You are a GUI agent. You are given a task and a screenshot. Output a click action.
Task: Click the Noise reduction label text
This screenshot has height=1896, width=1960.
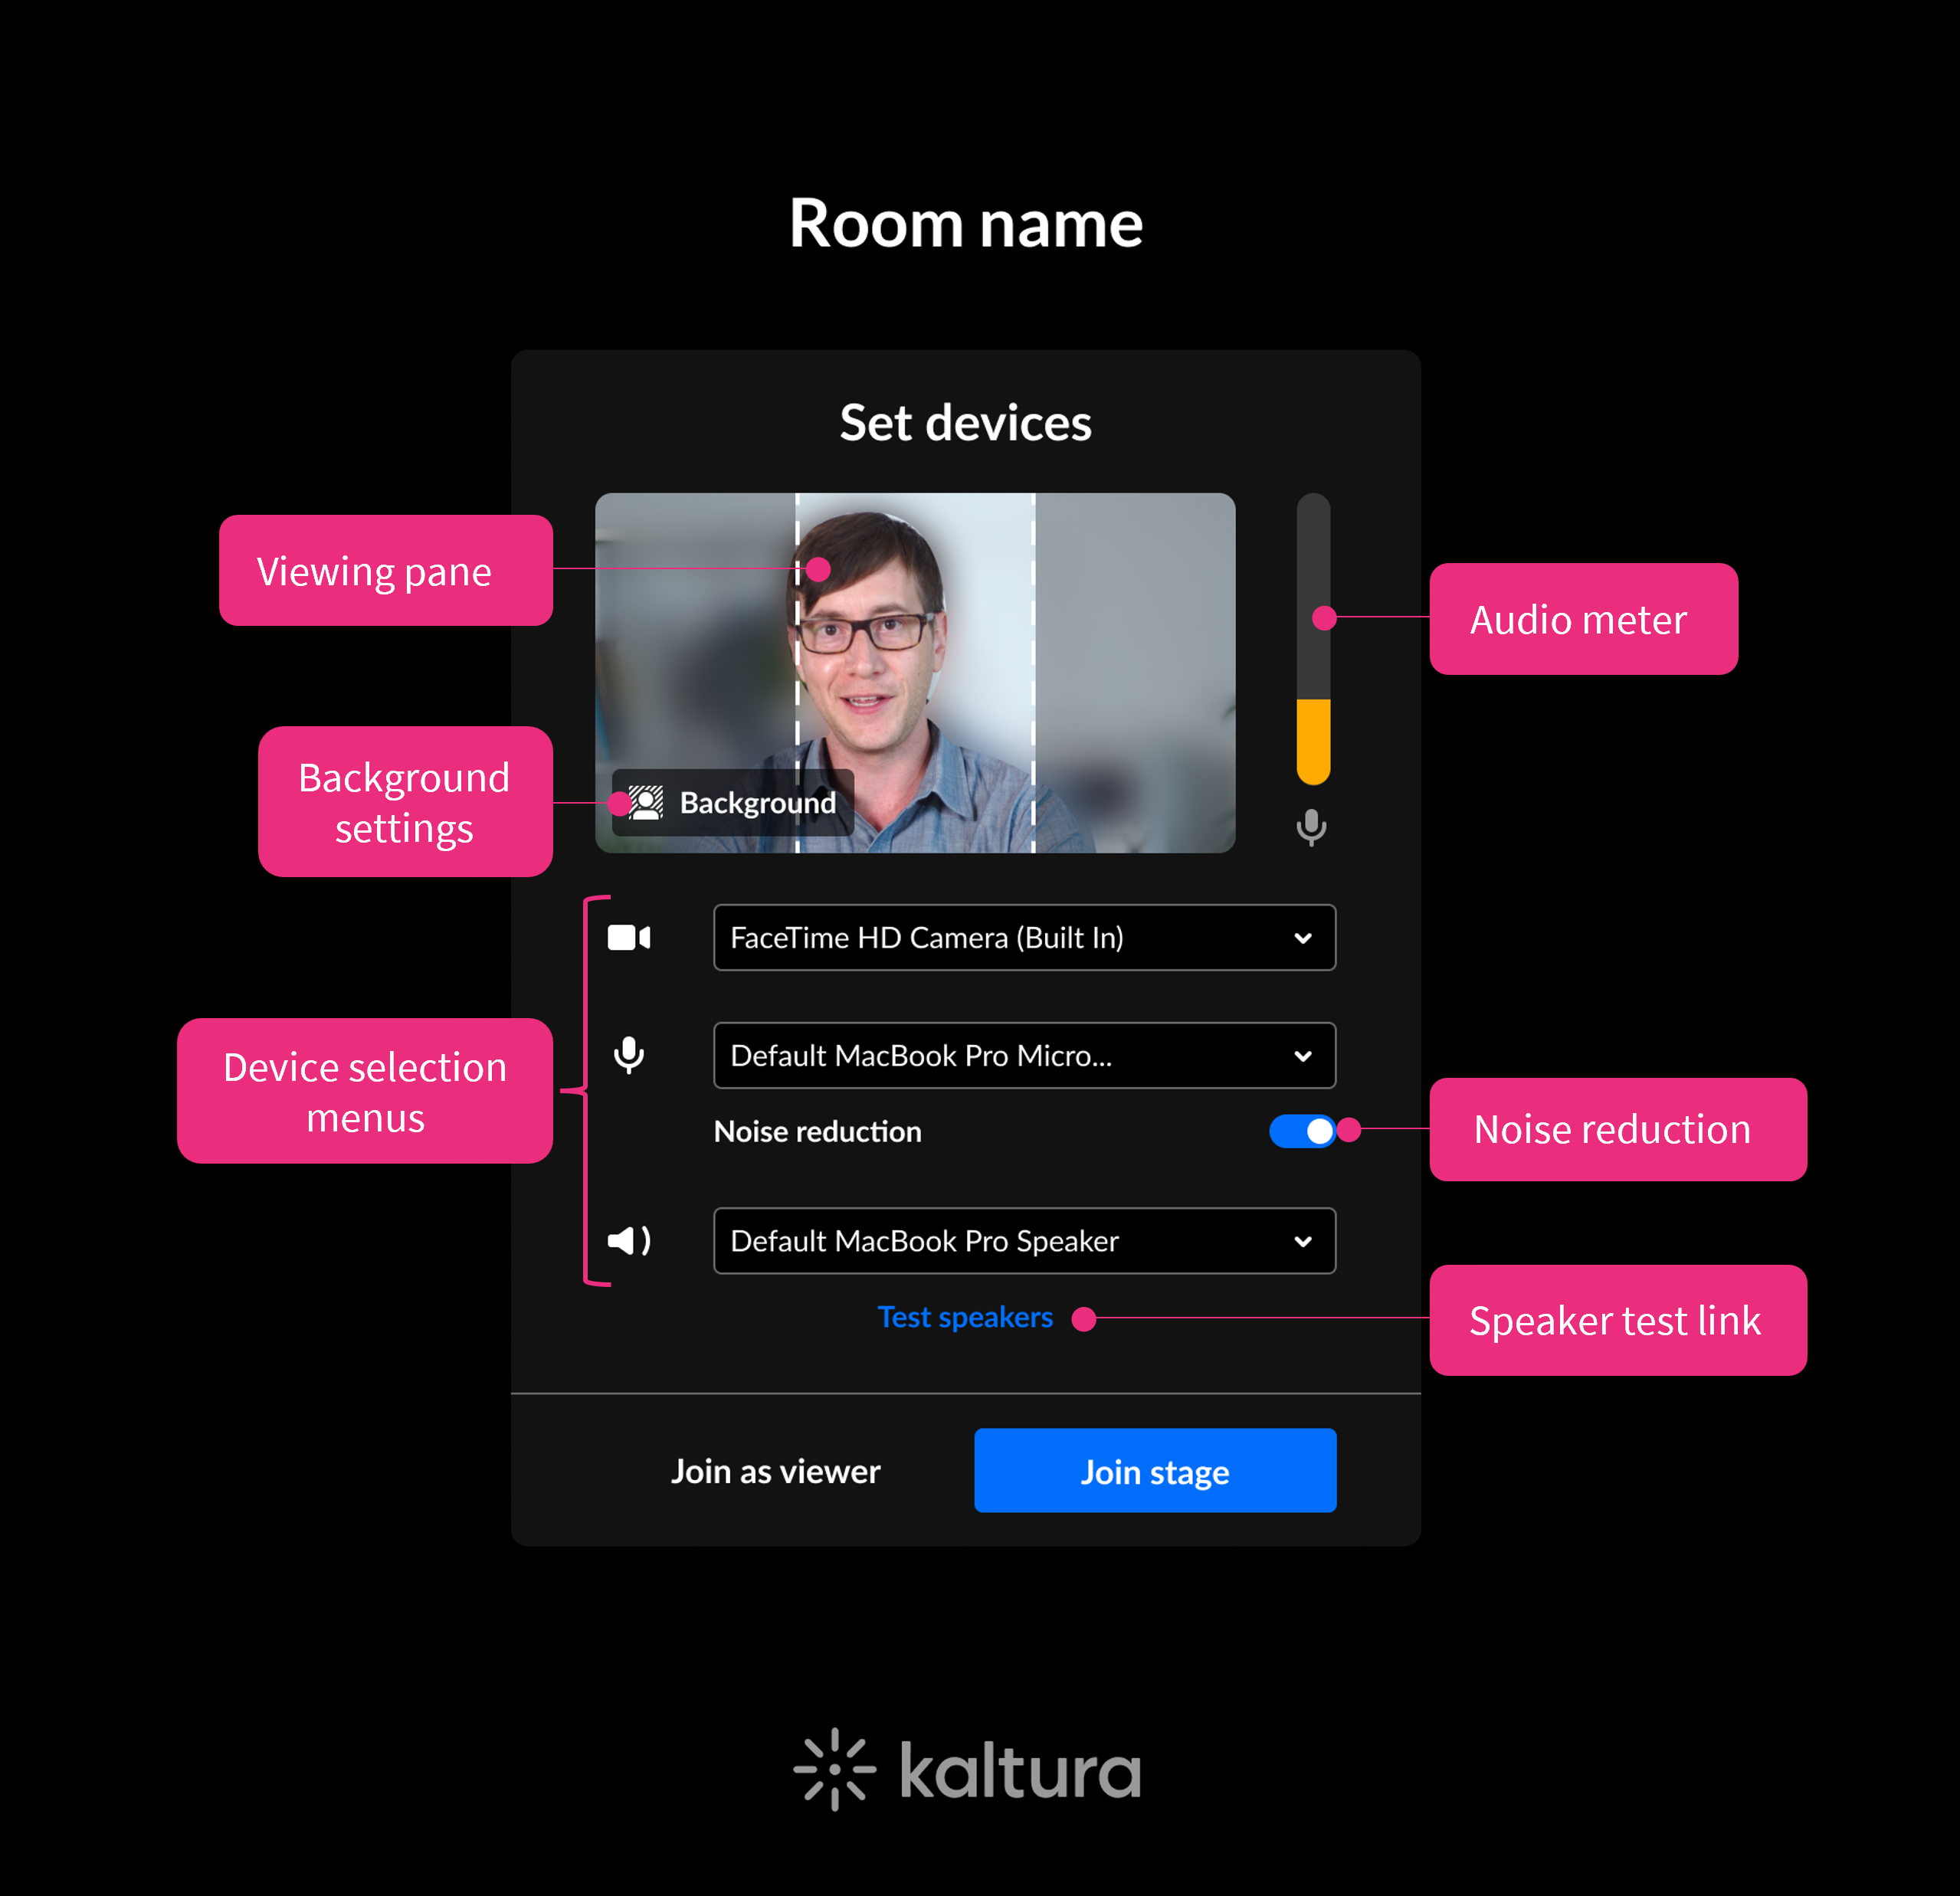pos(817,1131)
